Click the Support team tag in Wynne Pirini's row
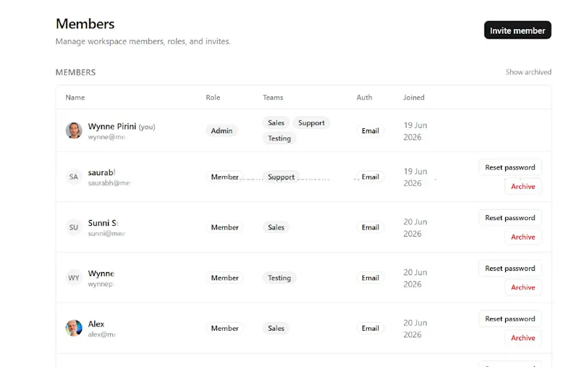The width and height of the screenshot is (579, 367). coord(311,123)
